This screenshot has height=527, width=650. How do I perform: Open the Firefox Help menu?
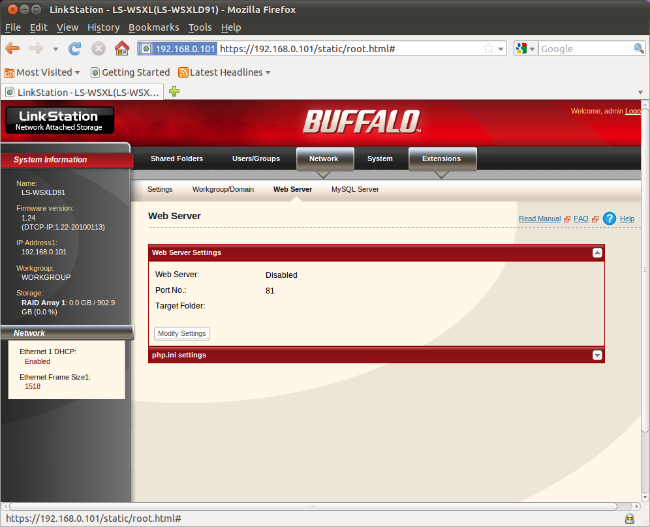pyautogui.click(x=231, y=27)
